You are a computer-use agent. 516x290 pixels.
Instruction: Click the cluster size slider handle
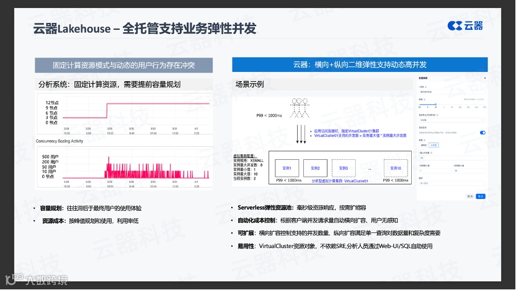[x=435, y=104]
